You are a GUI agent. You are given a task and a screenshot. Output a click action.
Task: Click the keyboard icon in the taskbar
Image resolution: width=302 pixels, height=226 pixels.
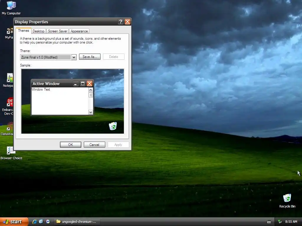pyautogui.click(x=269, y=222)
